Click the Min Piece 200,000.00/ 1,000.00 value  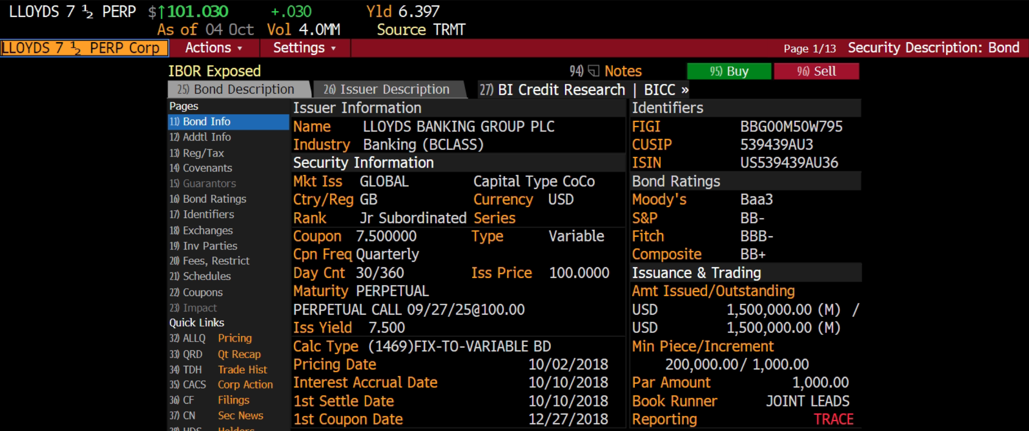click(737, 364)
